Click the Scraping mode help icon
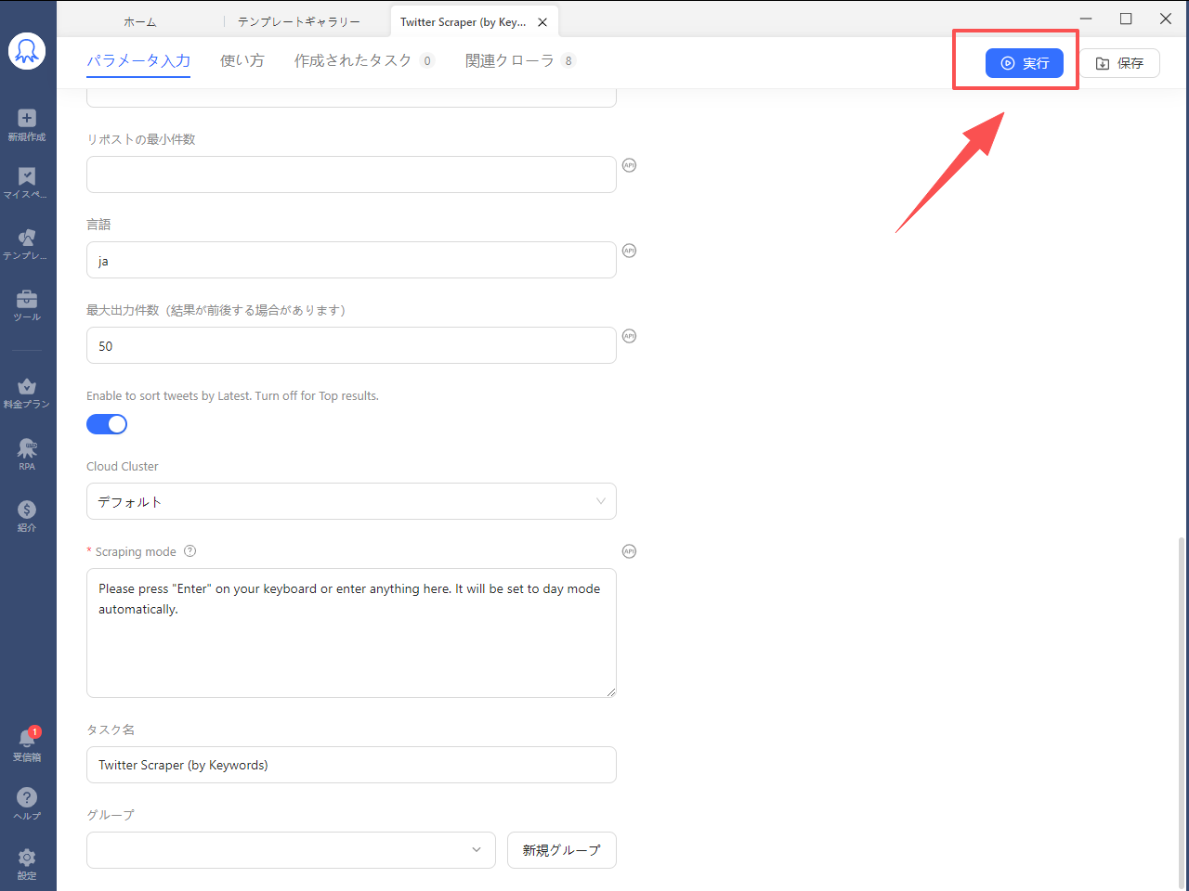The height and width of the screenshot is (891, 1189). 190,551
